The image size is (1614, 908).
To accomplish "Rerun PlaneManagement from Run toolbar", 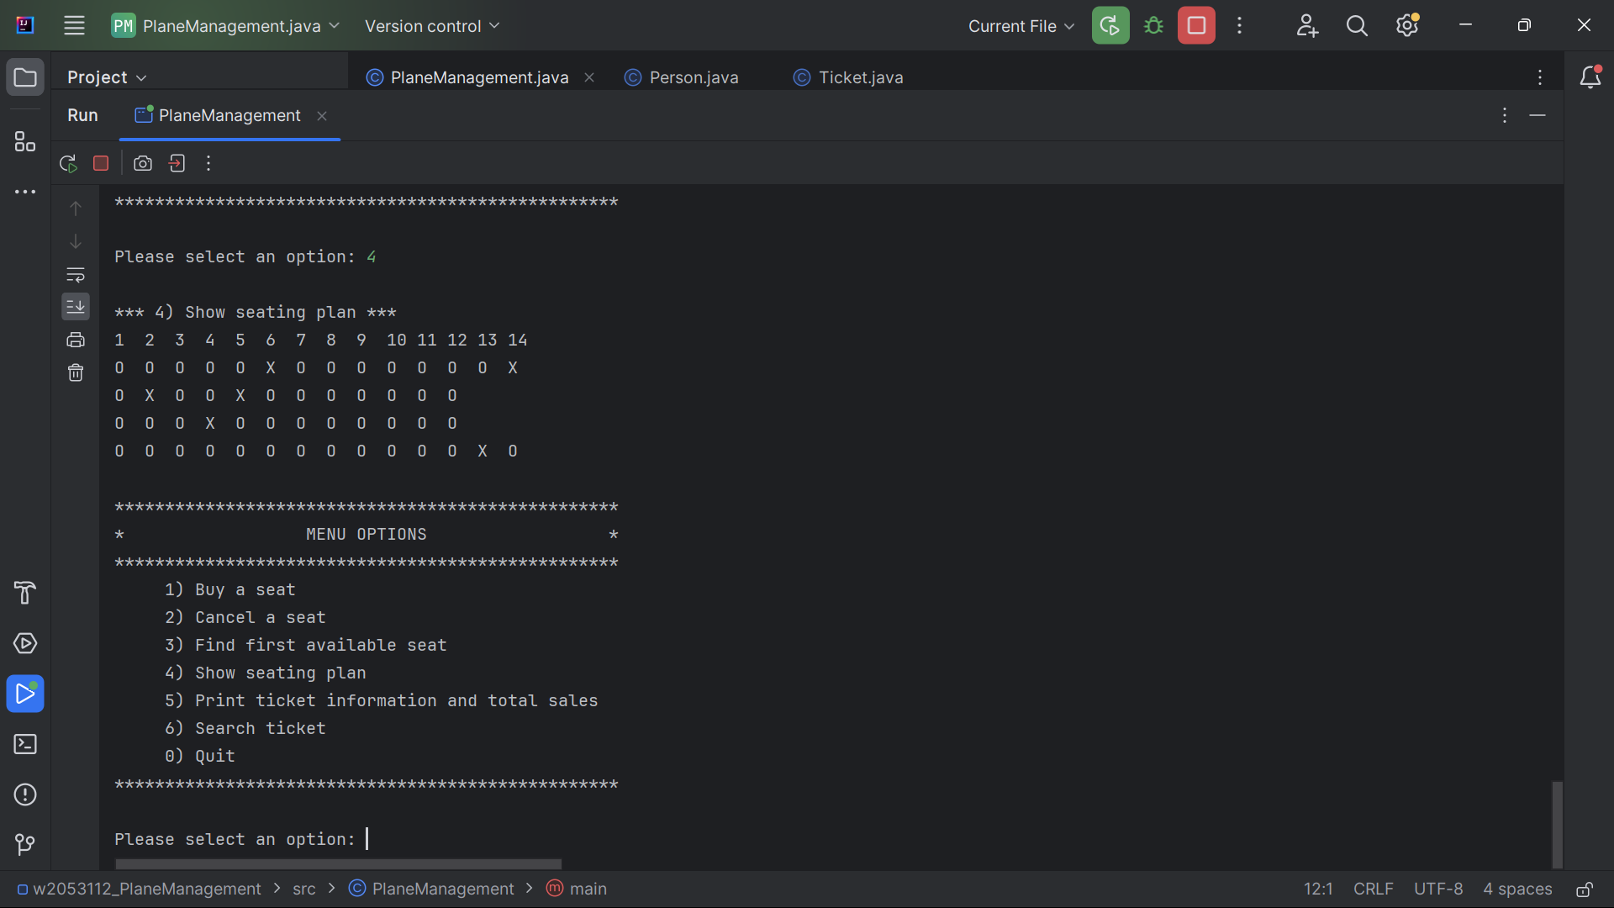I will [x=68, y=163].
